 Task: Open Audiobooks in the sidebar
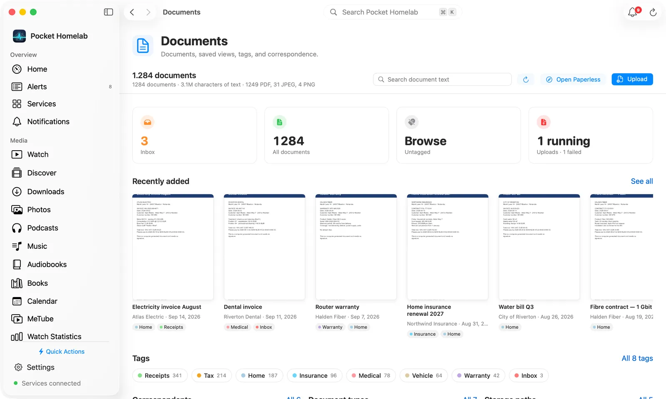click(62, 265)
